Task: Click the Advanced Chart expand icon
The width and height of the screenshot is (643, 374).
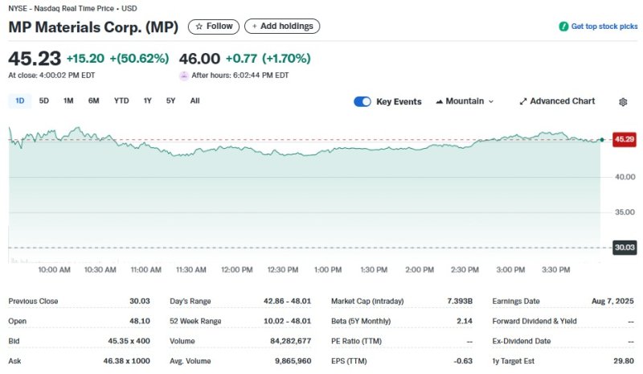Action: point(523,102)
